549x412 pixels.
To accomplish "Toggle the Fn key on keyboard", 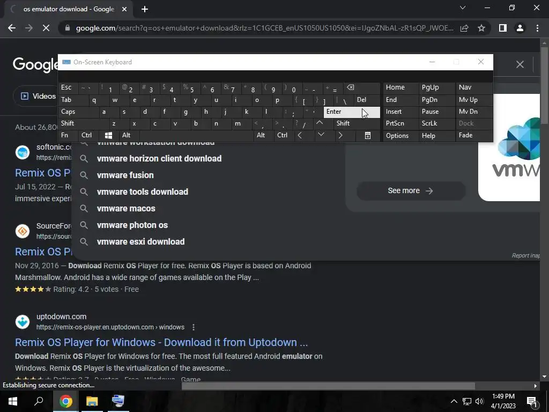I will point(68,135).
